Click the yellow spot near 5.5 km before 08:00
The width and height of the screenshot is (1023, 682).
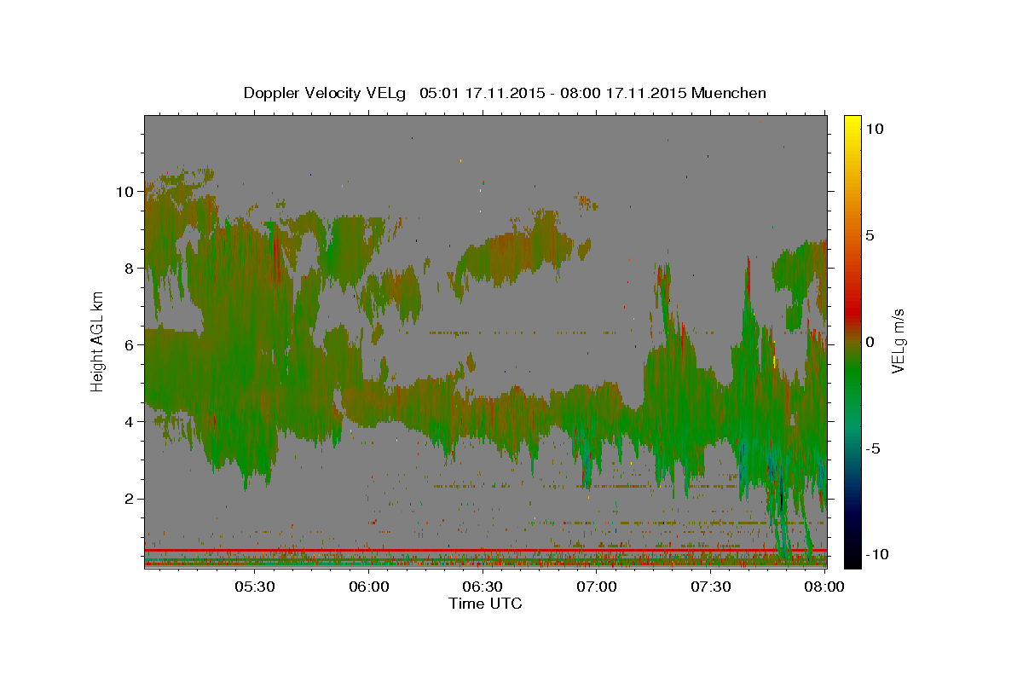774,361
